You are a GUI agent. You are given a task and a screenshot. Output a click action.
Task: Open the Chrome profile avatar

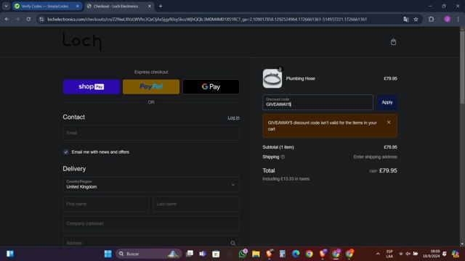(x=448, y=20)
